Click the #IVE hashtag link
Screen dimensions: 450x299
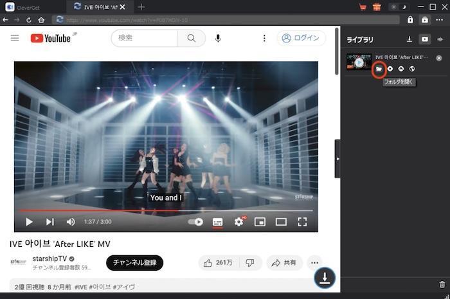click(81, 287)
